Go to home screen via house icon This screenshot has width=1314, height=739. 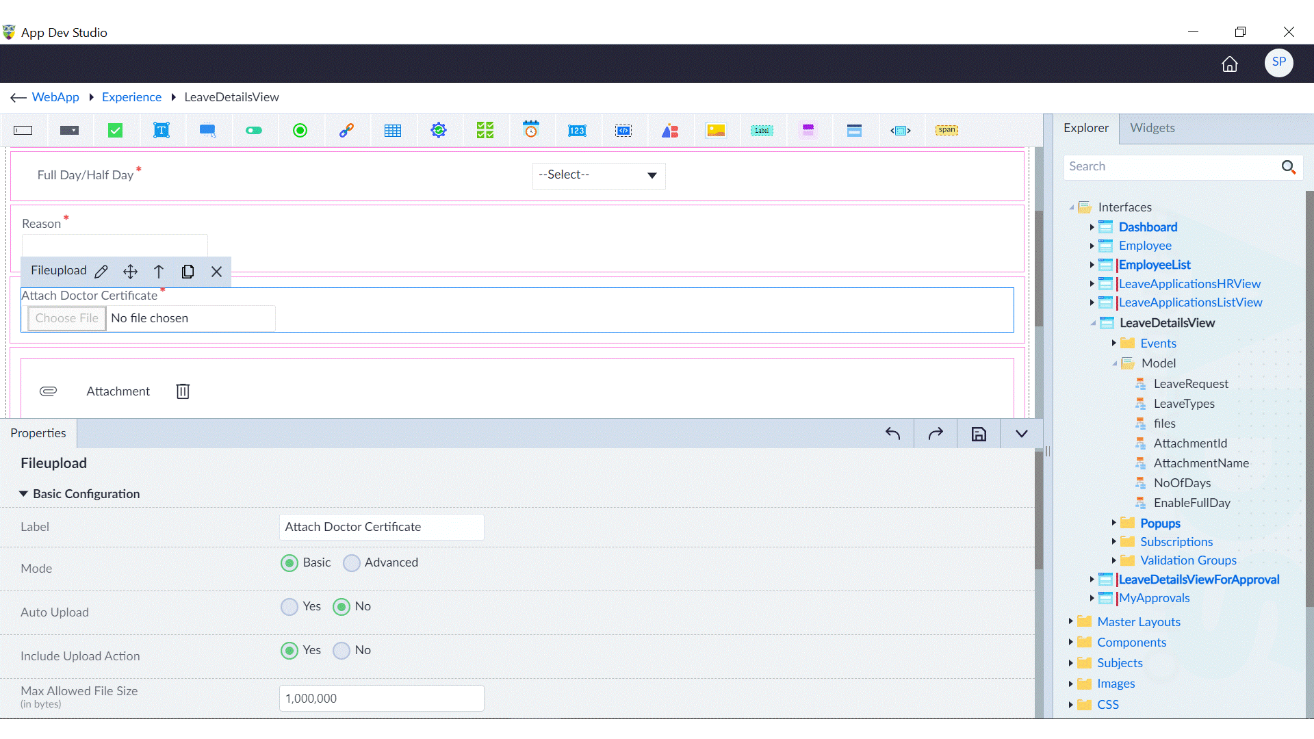[x=1230, y=64]
